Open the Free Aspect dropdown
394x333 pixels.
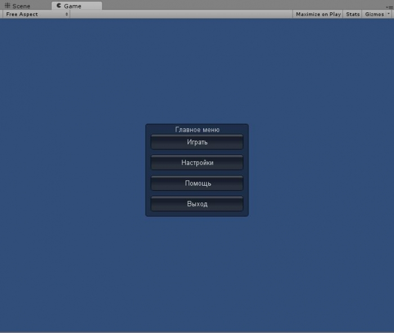coord(37,14)
